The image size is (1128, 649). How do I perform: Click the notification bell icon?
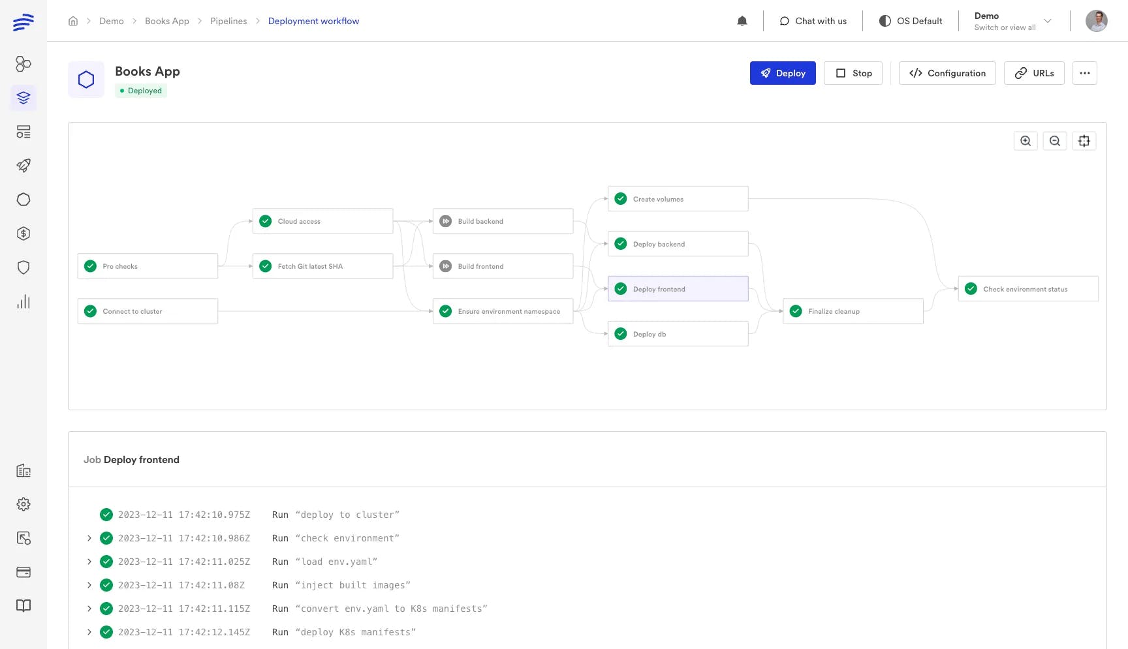click(742, 21)
